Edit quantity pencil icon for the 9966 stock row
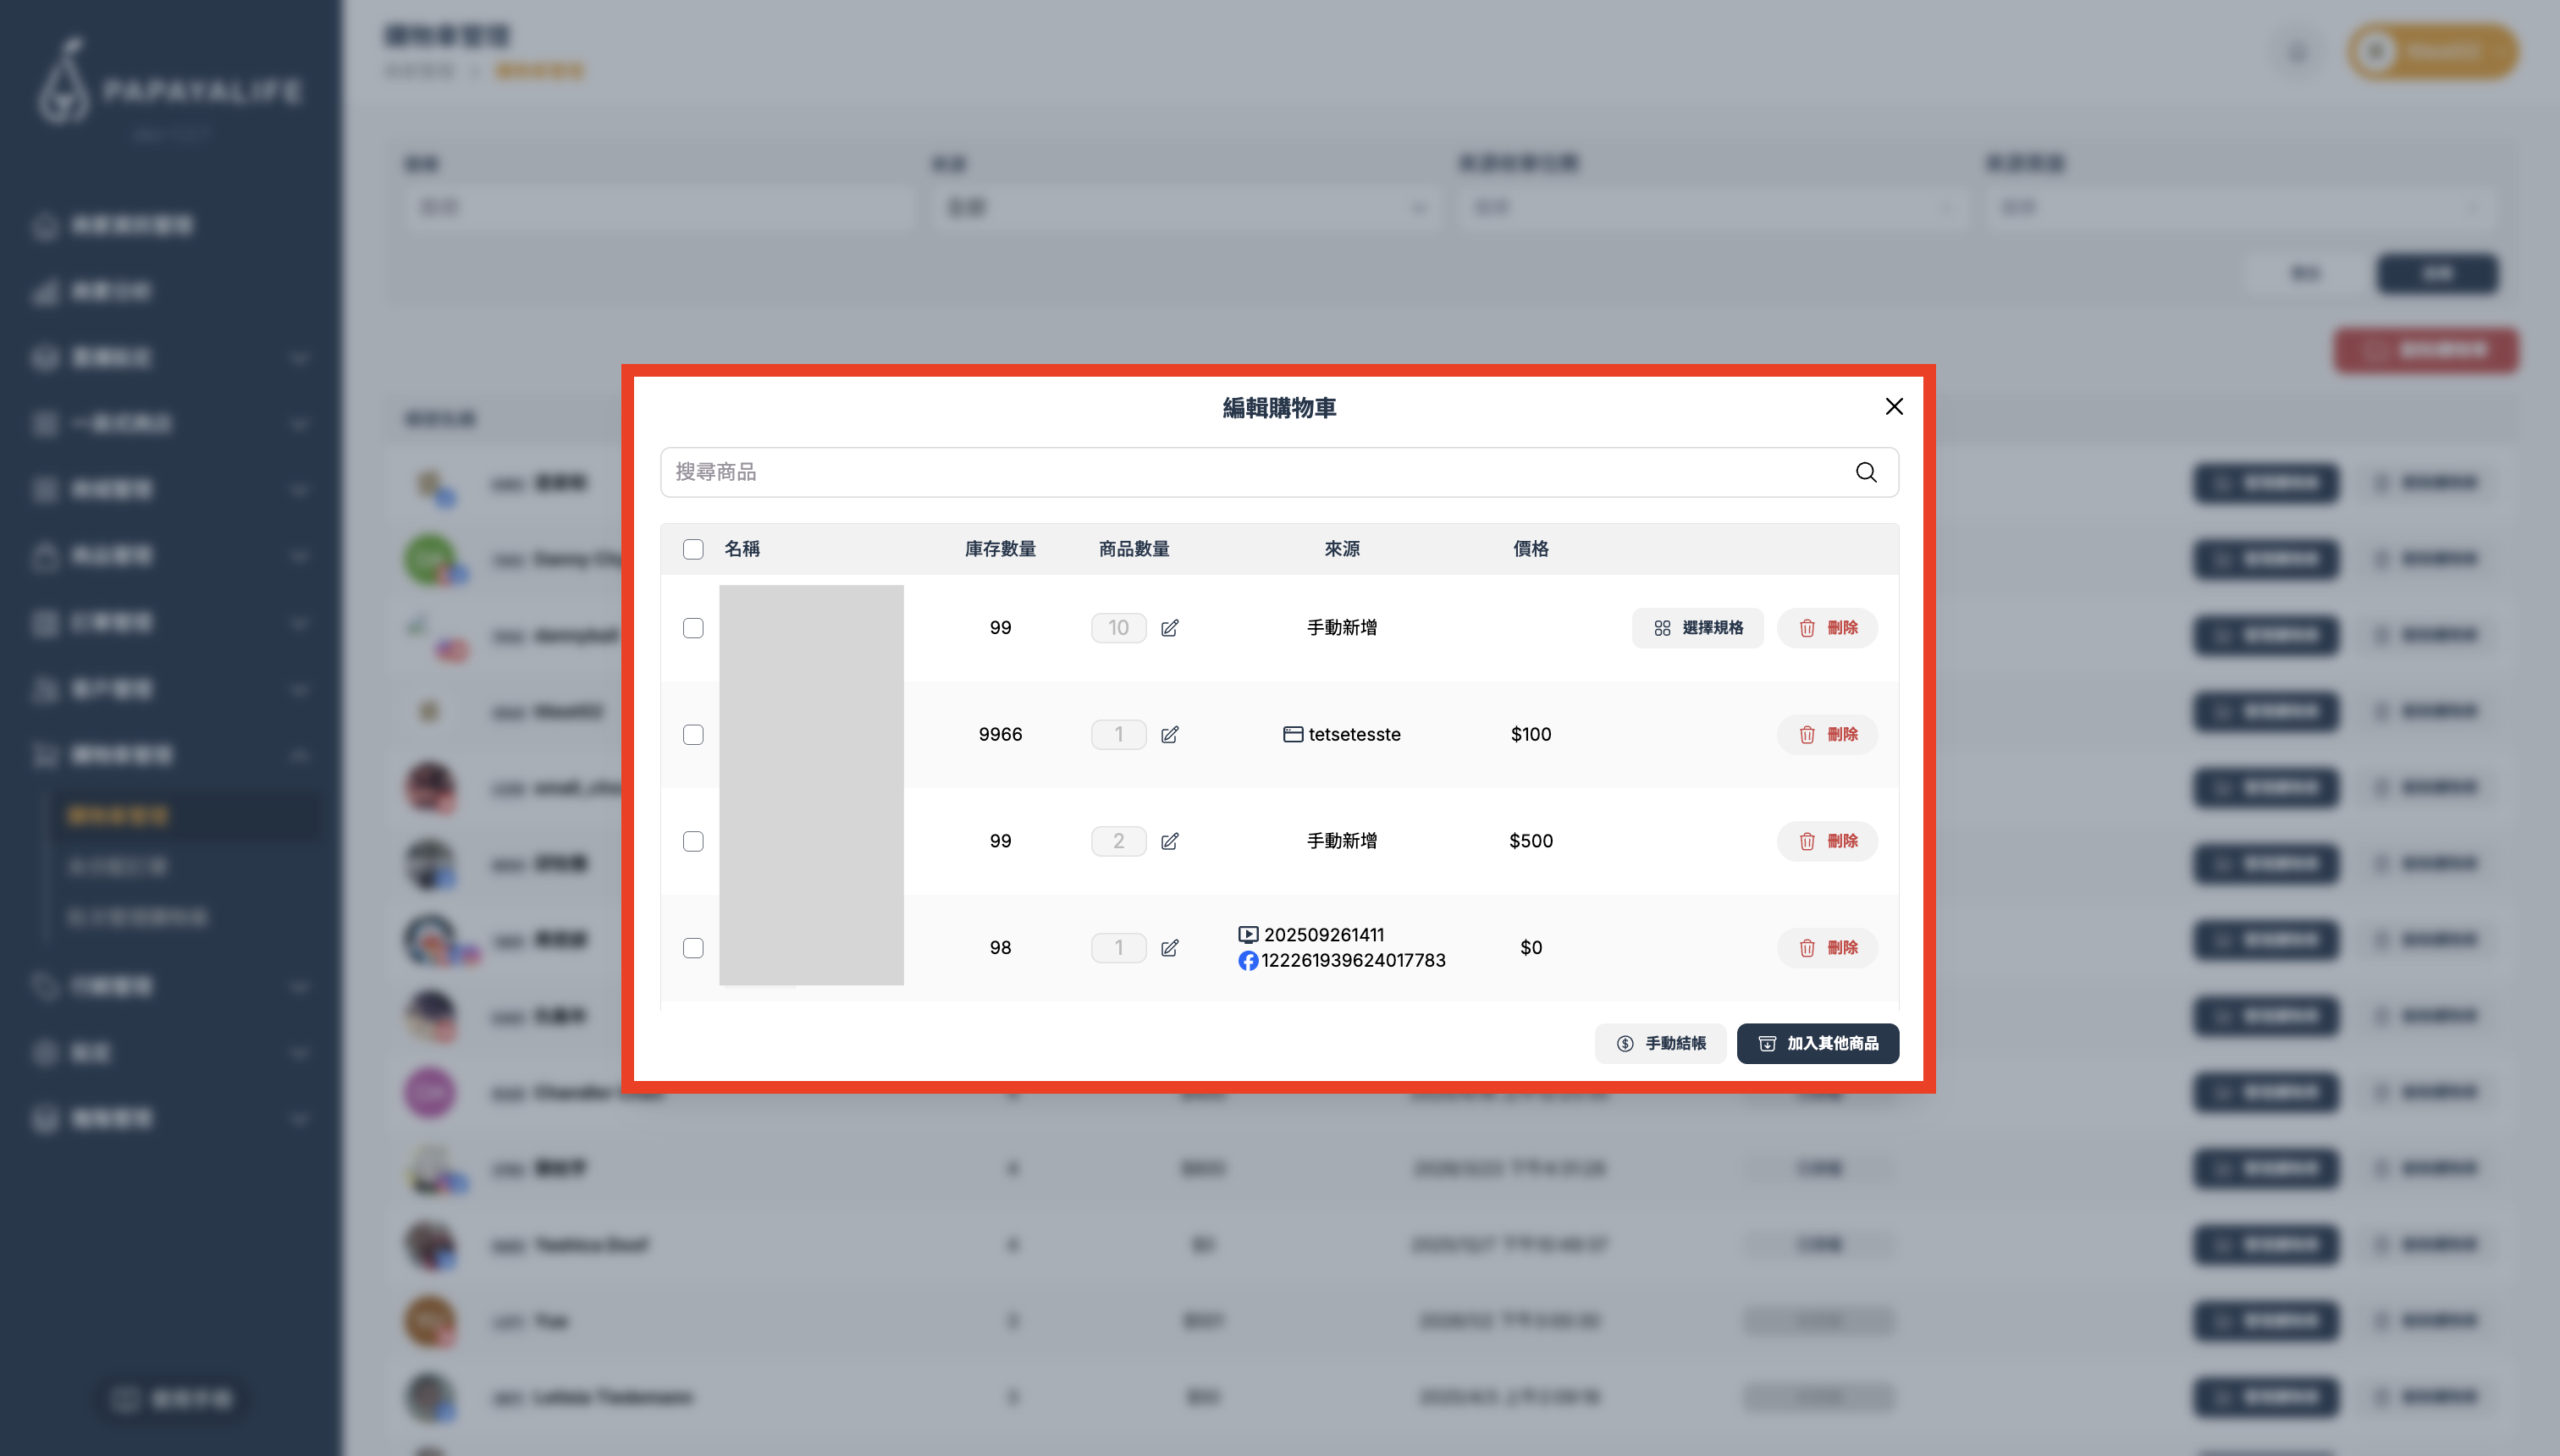Image resolution: width=2560 pixels, height=1456 pixels. tap(1170, 735)
